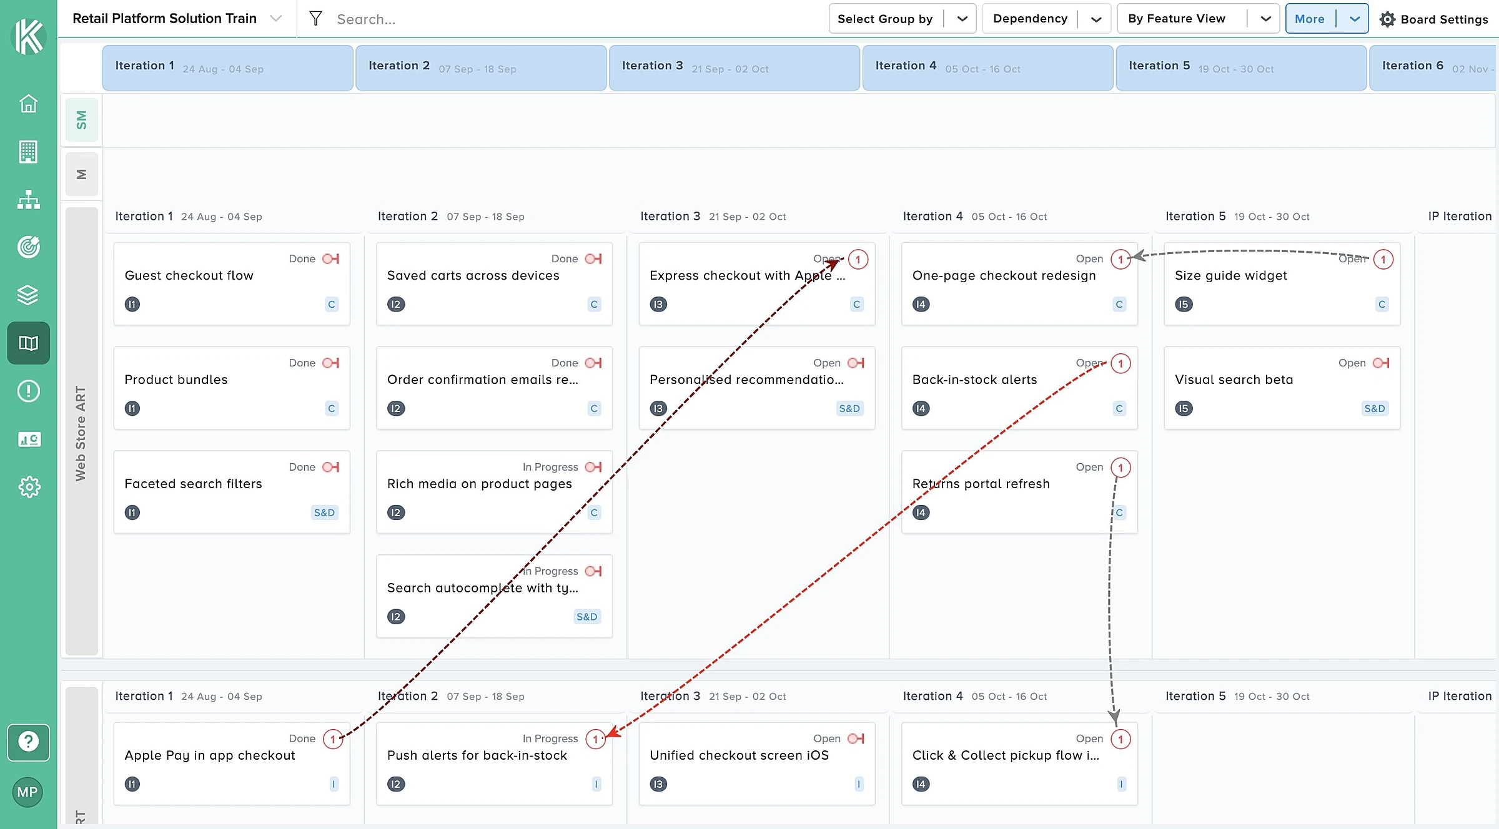
Task: Click the filter funnel icon
Action: pos(316,19)
